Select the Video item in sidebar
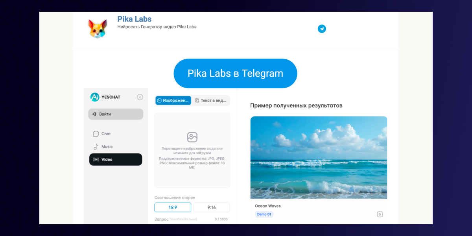Viewport: 472px width, 236px height. (x=116, y=159)
